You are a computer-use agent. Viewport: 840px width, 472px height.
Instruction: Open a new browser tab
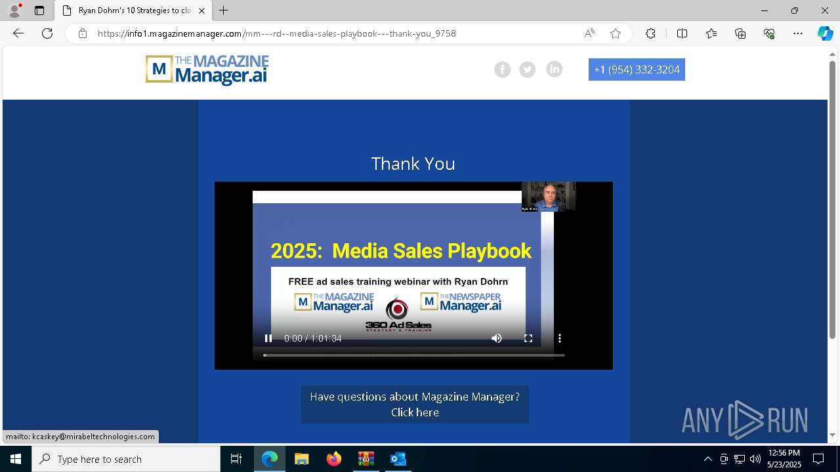tap(224, 10)
